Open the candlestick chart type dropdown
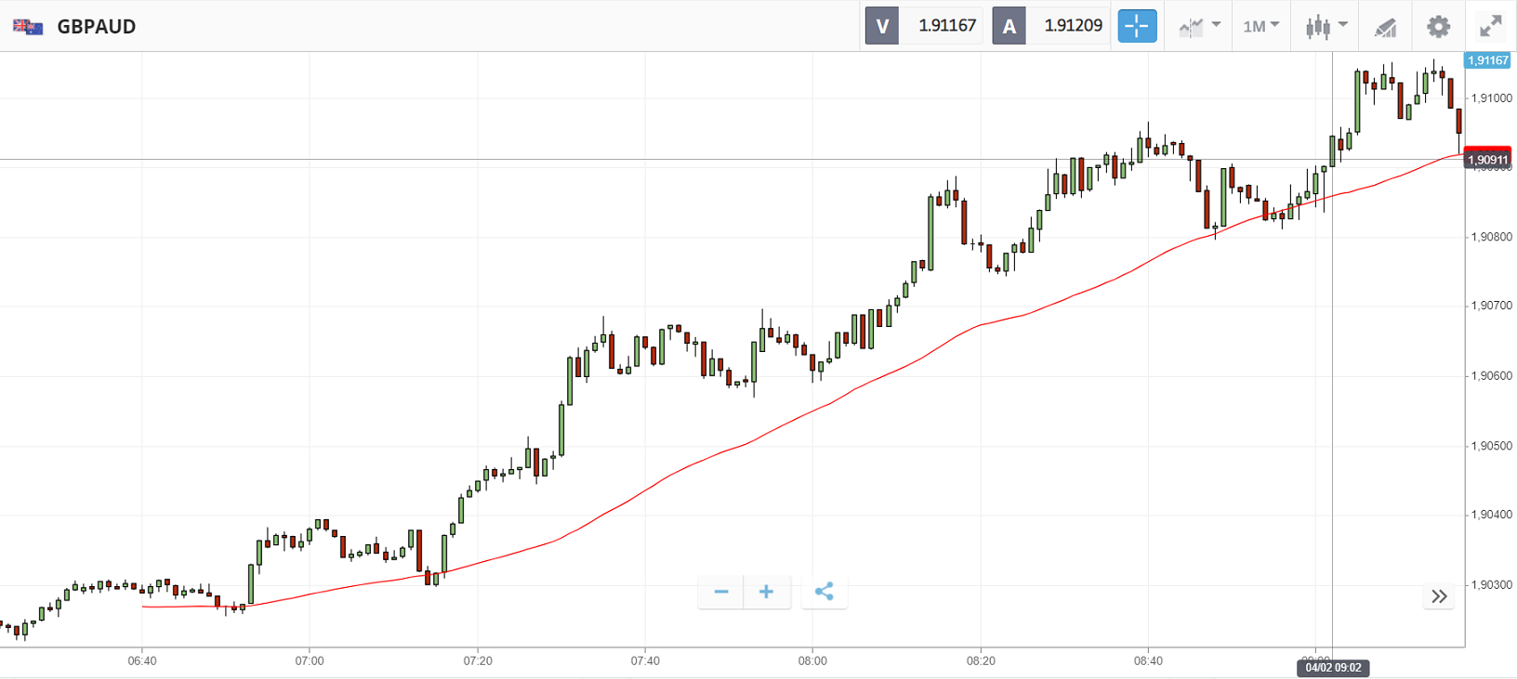 tap(1326, 26)
